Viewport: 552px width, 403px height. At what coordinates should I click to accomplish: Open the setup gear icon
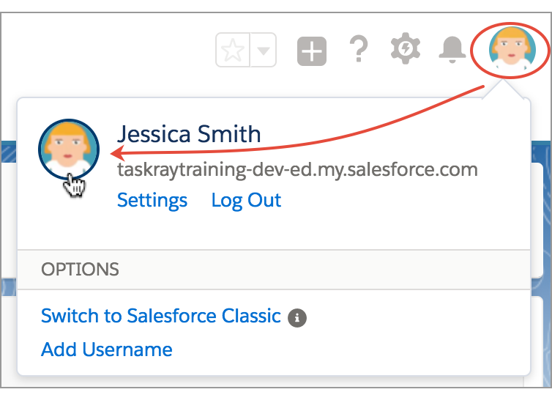[406, 48]
